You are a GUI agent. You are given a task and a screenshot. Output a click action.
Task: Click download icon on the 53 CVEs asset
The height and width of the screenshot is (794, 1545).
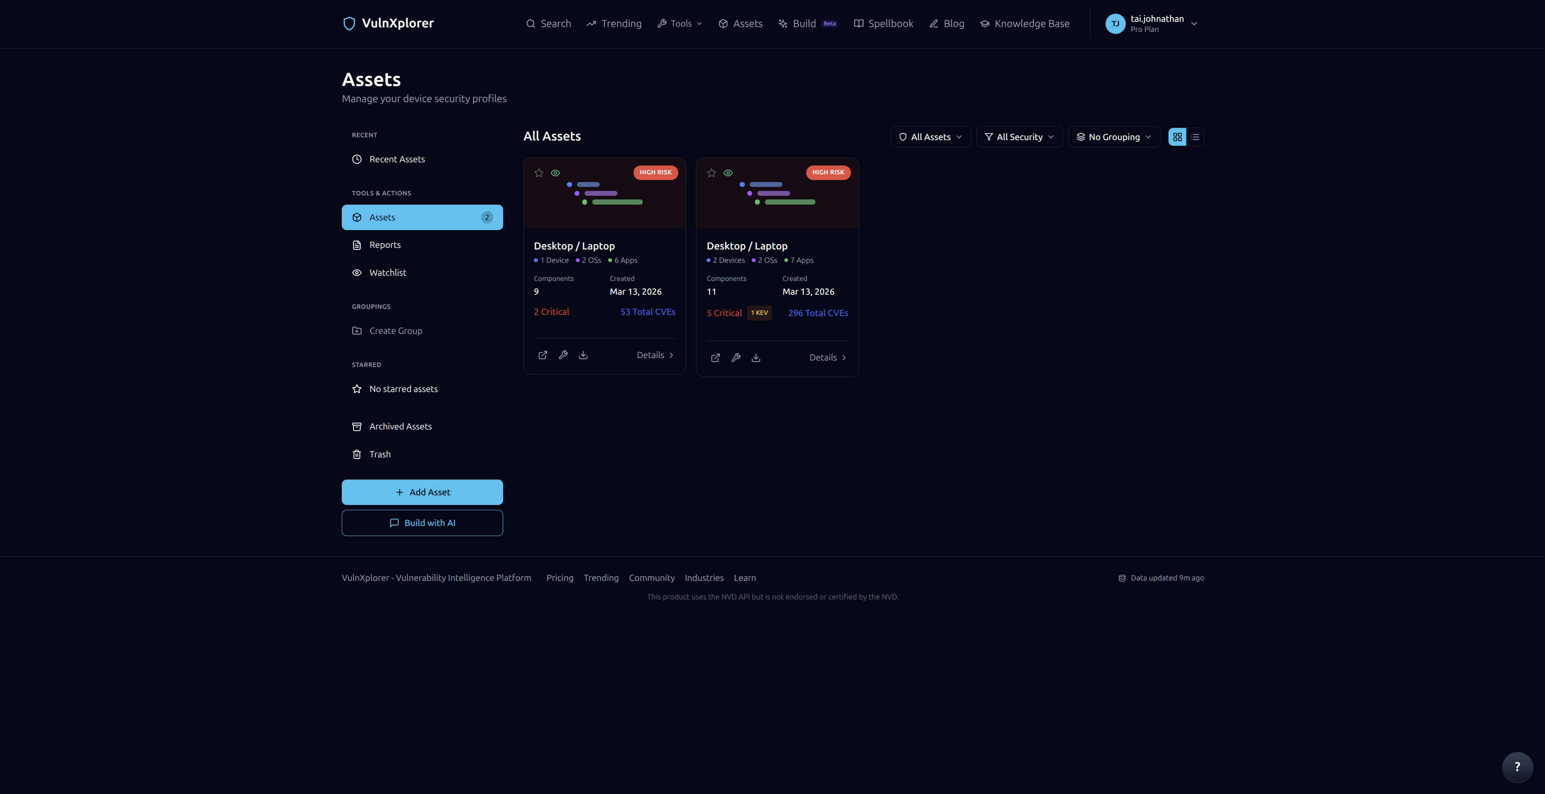pos(583,355)
